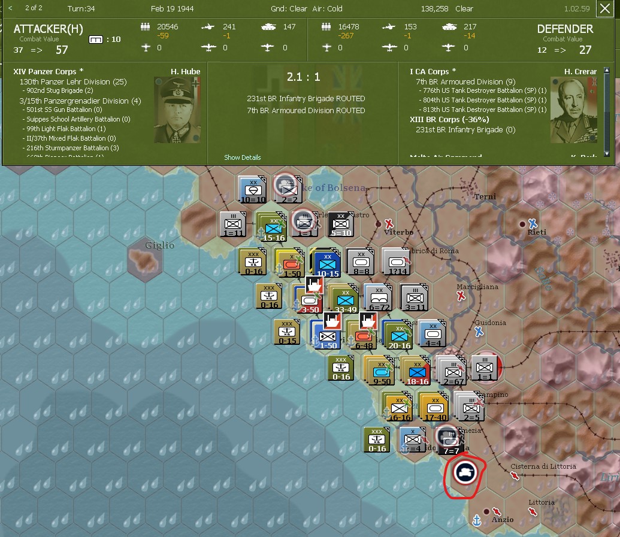Select XIII BR Corps (-36%) entry

point(449,119)
